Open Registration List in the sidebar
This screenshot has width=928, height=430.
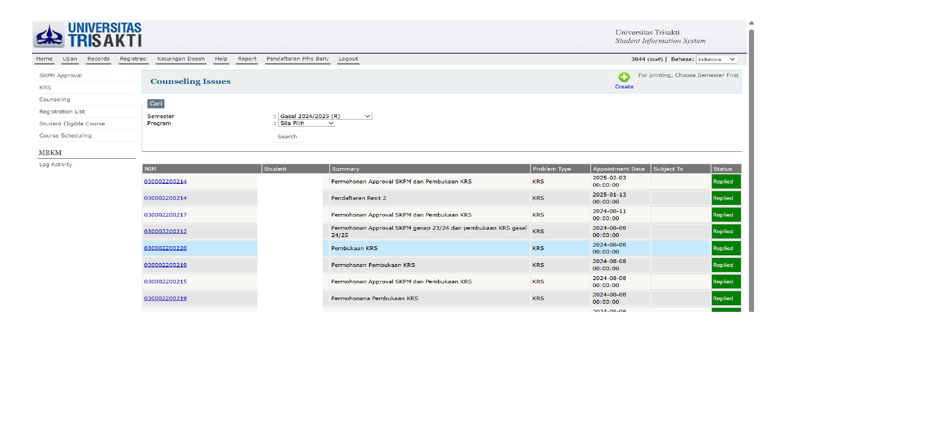62,112
